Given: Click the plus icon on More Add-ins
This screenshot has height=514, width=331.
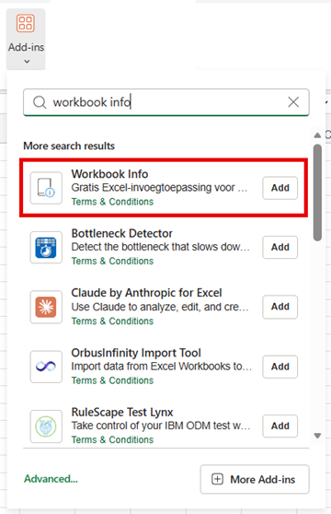Looking at the screenshot, I should click(x=218, y=479).
